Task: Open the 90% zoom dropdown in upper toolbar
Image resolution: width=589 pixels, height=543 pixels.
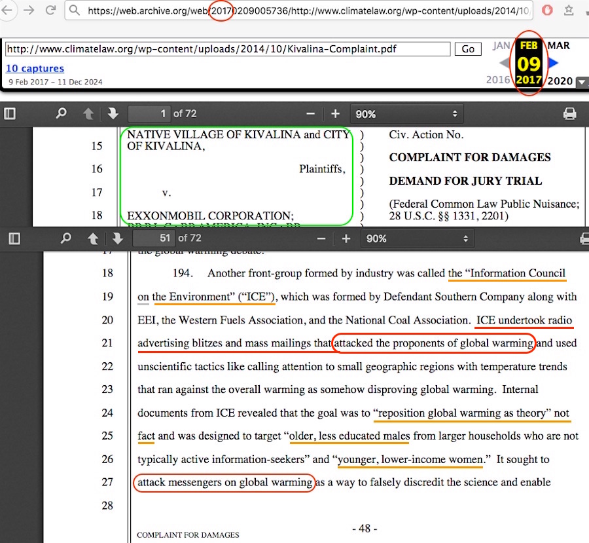Action: pyautogui.click(x=406, y=113)
